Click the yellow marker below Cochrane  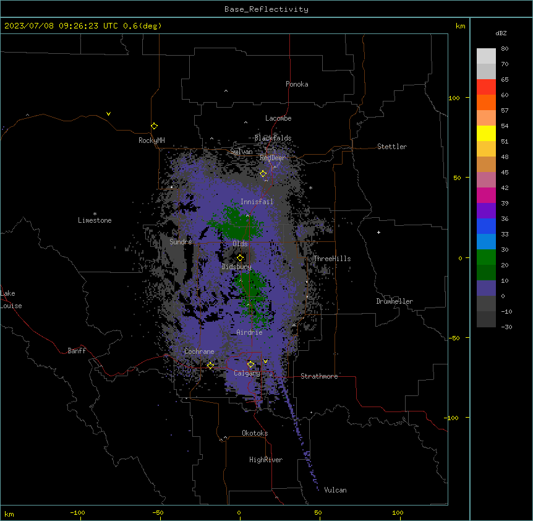tap(210, 365)
